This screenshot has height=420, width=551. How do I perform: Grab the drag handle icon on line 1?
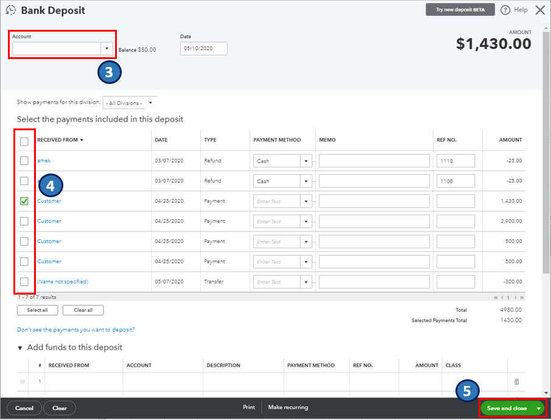coord(23,382)
